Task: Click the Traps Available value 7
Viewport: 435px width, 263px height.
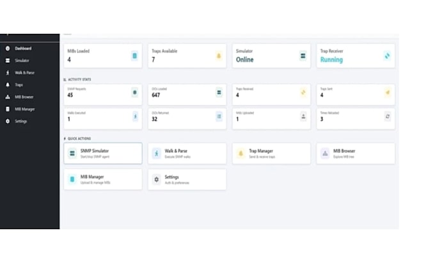Action: [154, 60]
